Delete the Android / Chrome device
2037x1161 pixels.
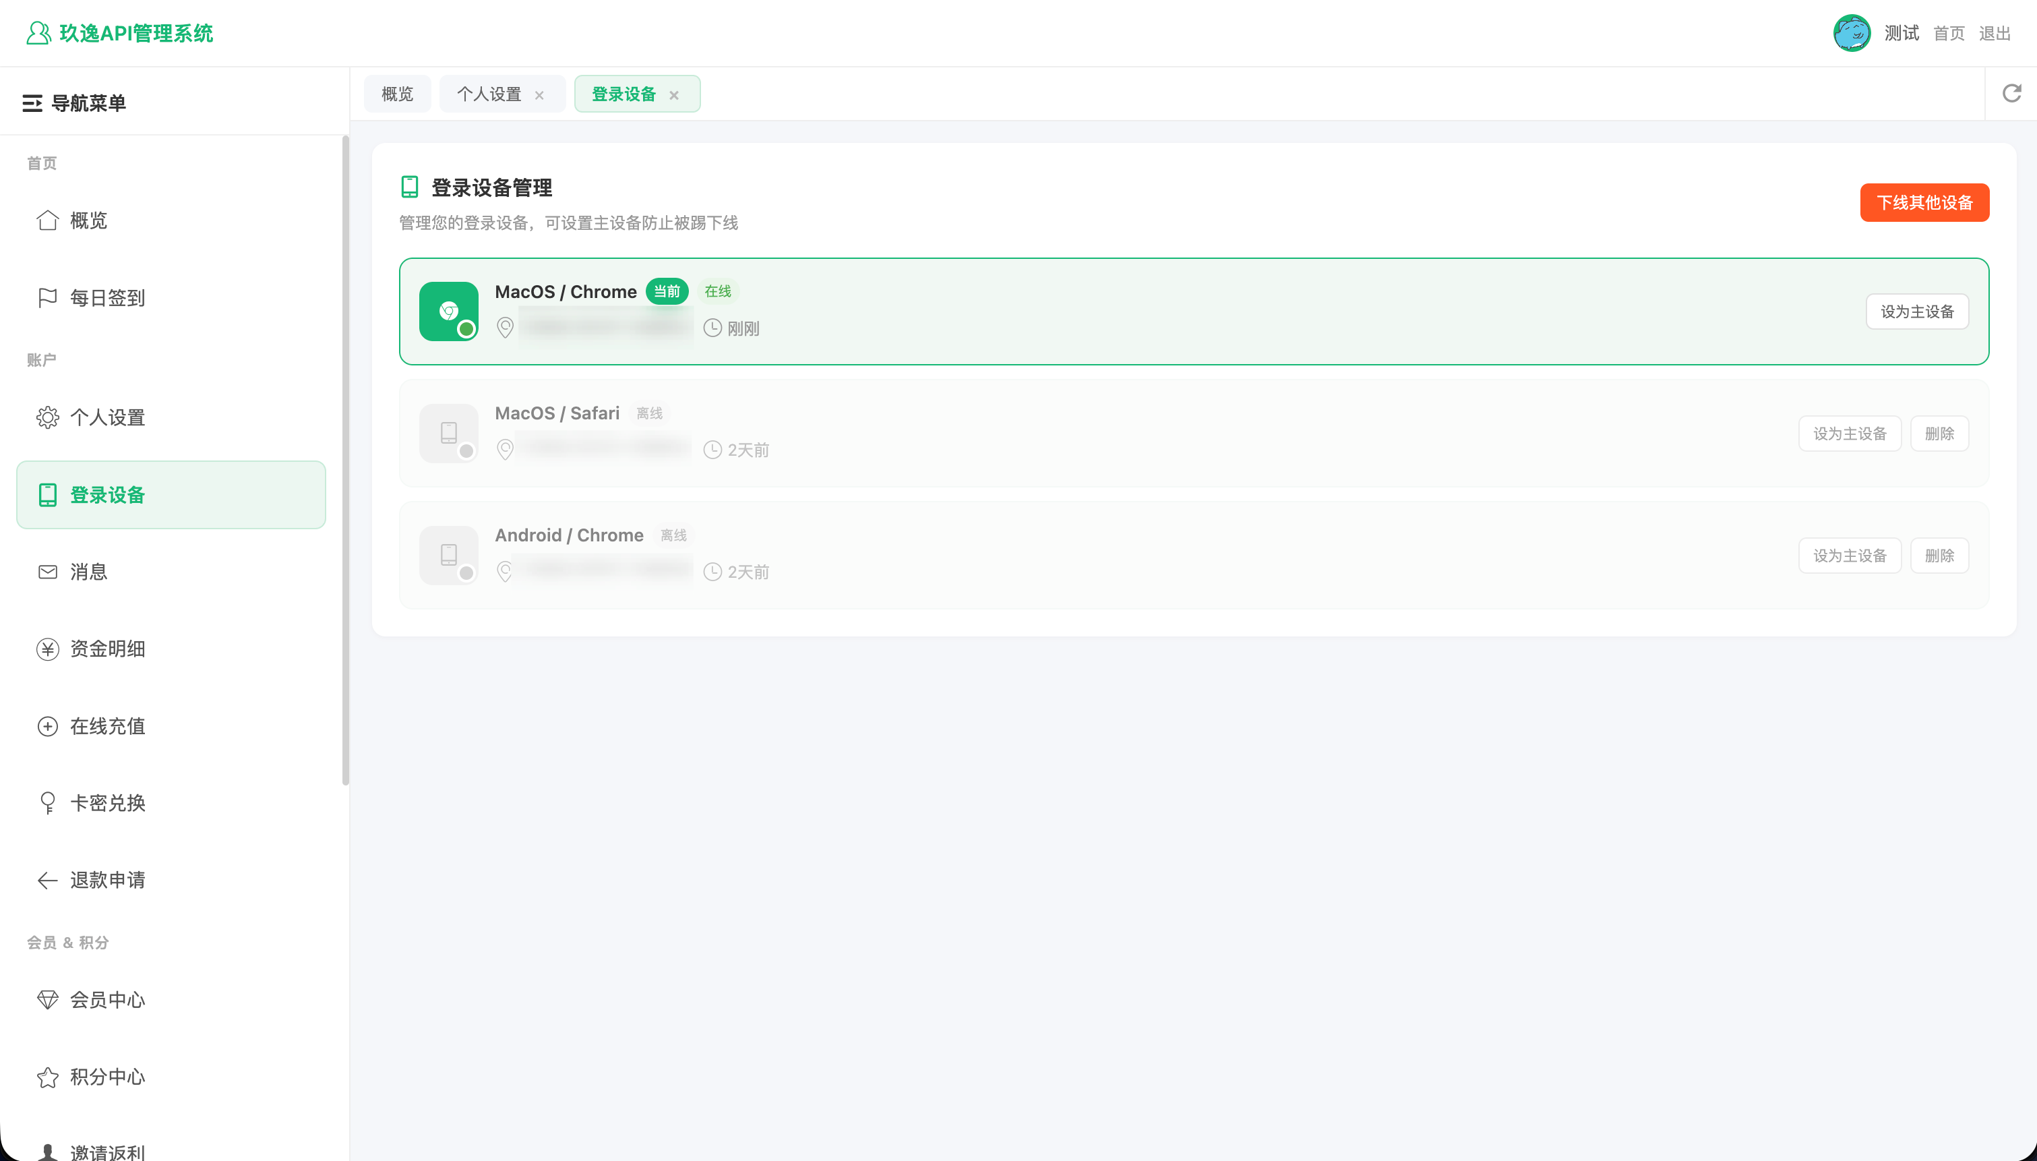click(x=1940, y=555)
